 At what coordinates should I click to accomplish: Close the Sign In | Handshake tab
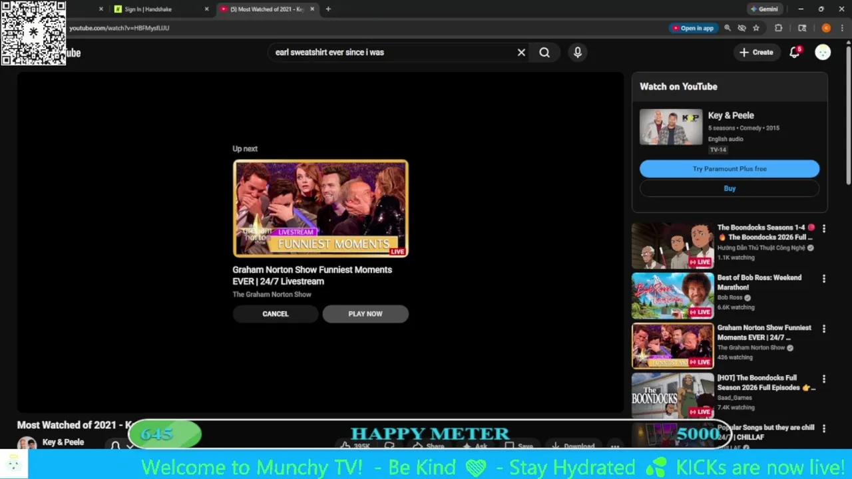click(206, 9)
